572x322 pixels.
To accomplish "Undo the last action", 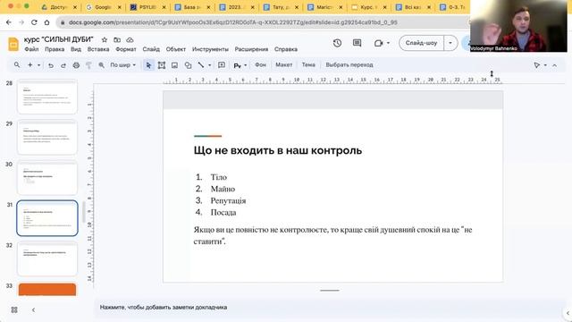I will (51, 65).
